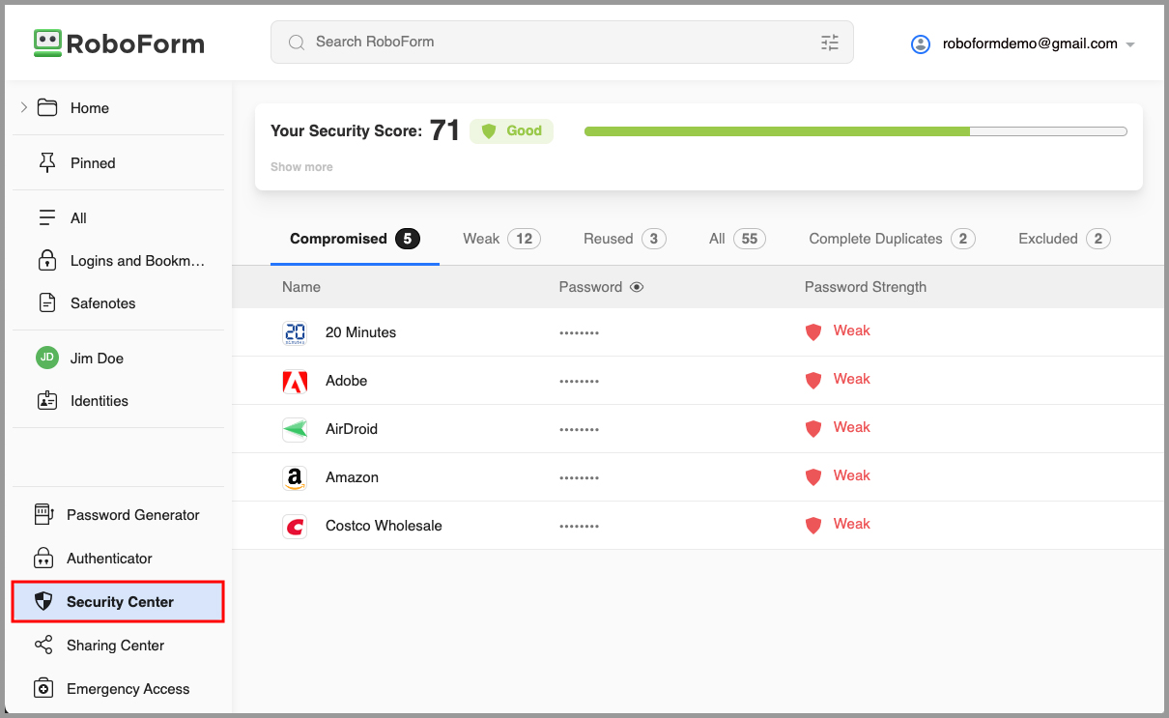The image size is (1169, 718).
Task: Click Weak strength shield for 20 Minutes
Action: [813, 332]
